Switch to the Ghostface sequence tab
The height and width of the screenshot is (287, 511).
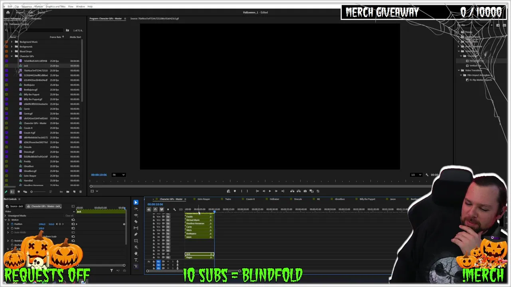tap(340, 199)
